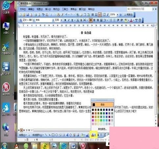Open the 自选图形(U) AutoShapes menu

pos(38,135)
